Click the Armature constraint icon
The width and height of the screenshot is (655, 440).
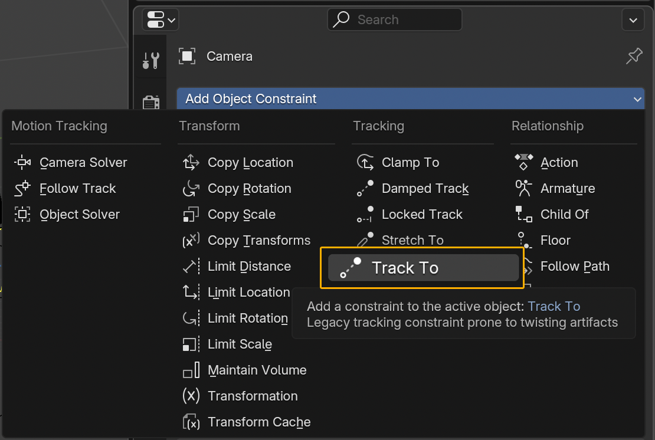pyautogui.click(x=523, y=189)
